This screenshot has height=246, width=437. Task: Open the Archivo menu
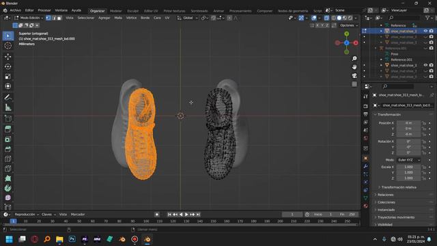[15, 10]
